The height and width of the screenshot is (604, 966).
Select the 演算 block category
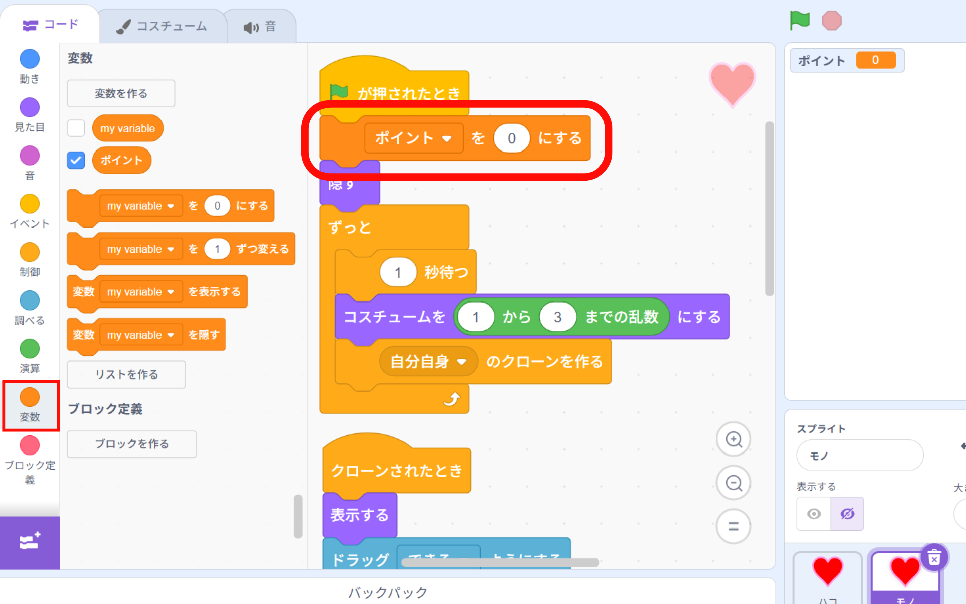[x=30, y=356]
